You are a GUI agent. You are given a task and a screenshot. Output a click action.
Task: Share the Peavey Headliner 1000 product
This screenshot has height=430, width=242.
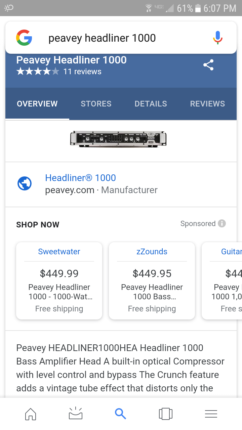(208, 65)
